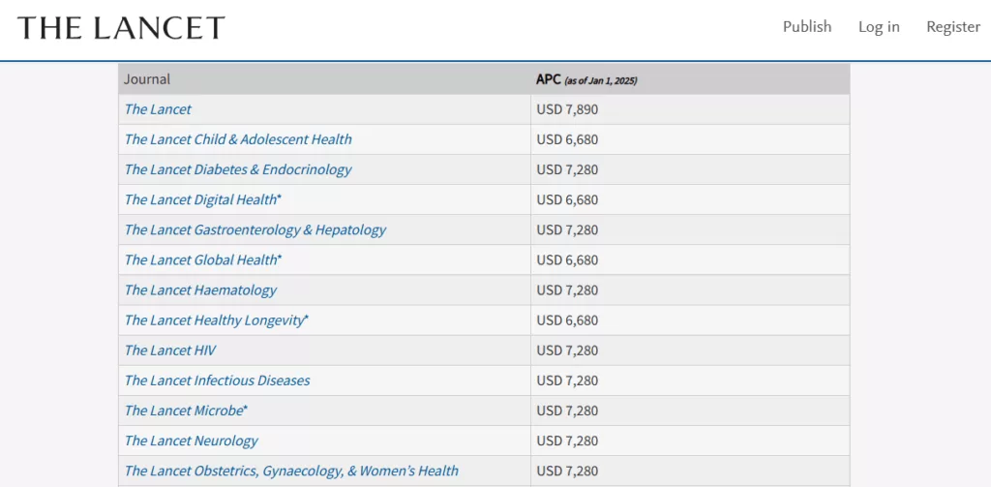Open The Lancet Haematology link
Image resolution: width=991 pixels, height=487 pixels.
pyautogui.click(x=200, y=289)
